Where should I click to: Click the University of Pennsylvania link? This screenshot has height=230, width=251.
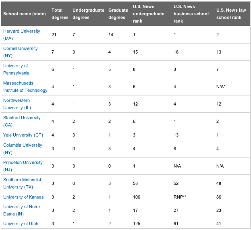click(x=17, y=69)
